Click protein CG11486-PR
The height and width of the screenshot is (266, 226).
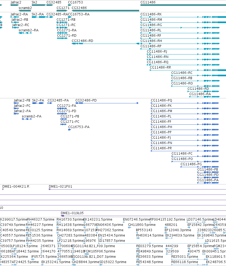coord(185,151)
